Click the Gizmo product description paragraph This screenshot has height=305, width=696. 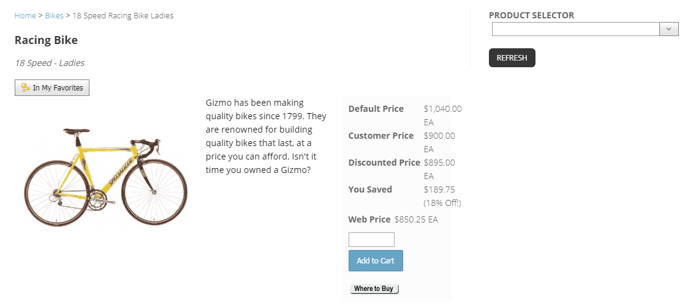[267, 136]
